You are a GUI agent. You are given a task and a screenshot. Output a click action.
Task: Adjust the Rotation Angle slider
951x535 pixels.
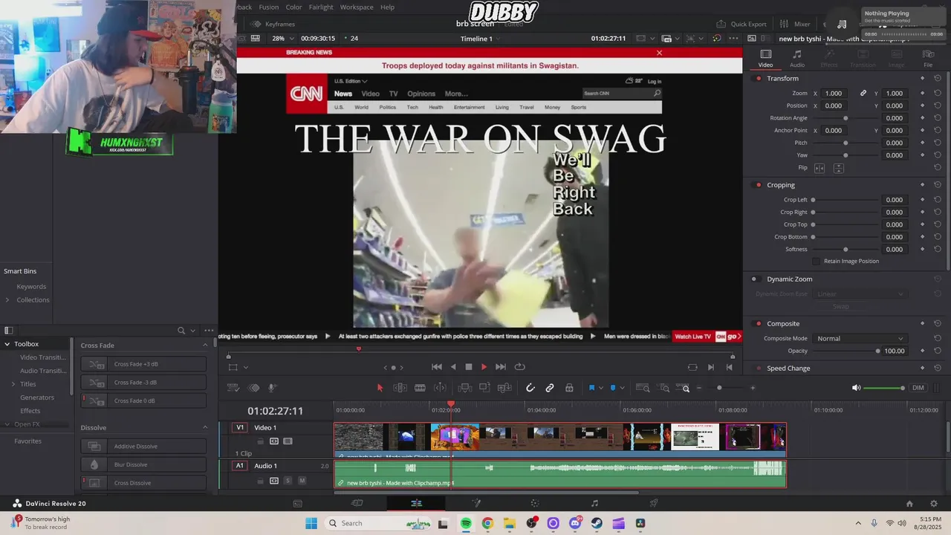click(845, 118)
